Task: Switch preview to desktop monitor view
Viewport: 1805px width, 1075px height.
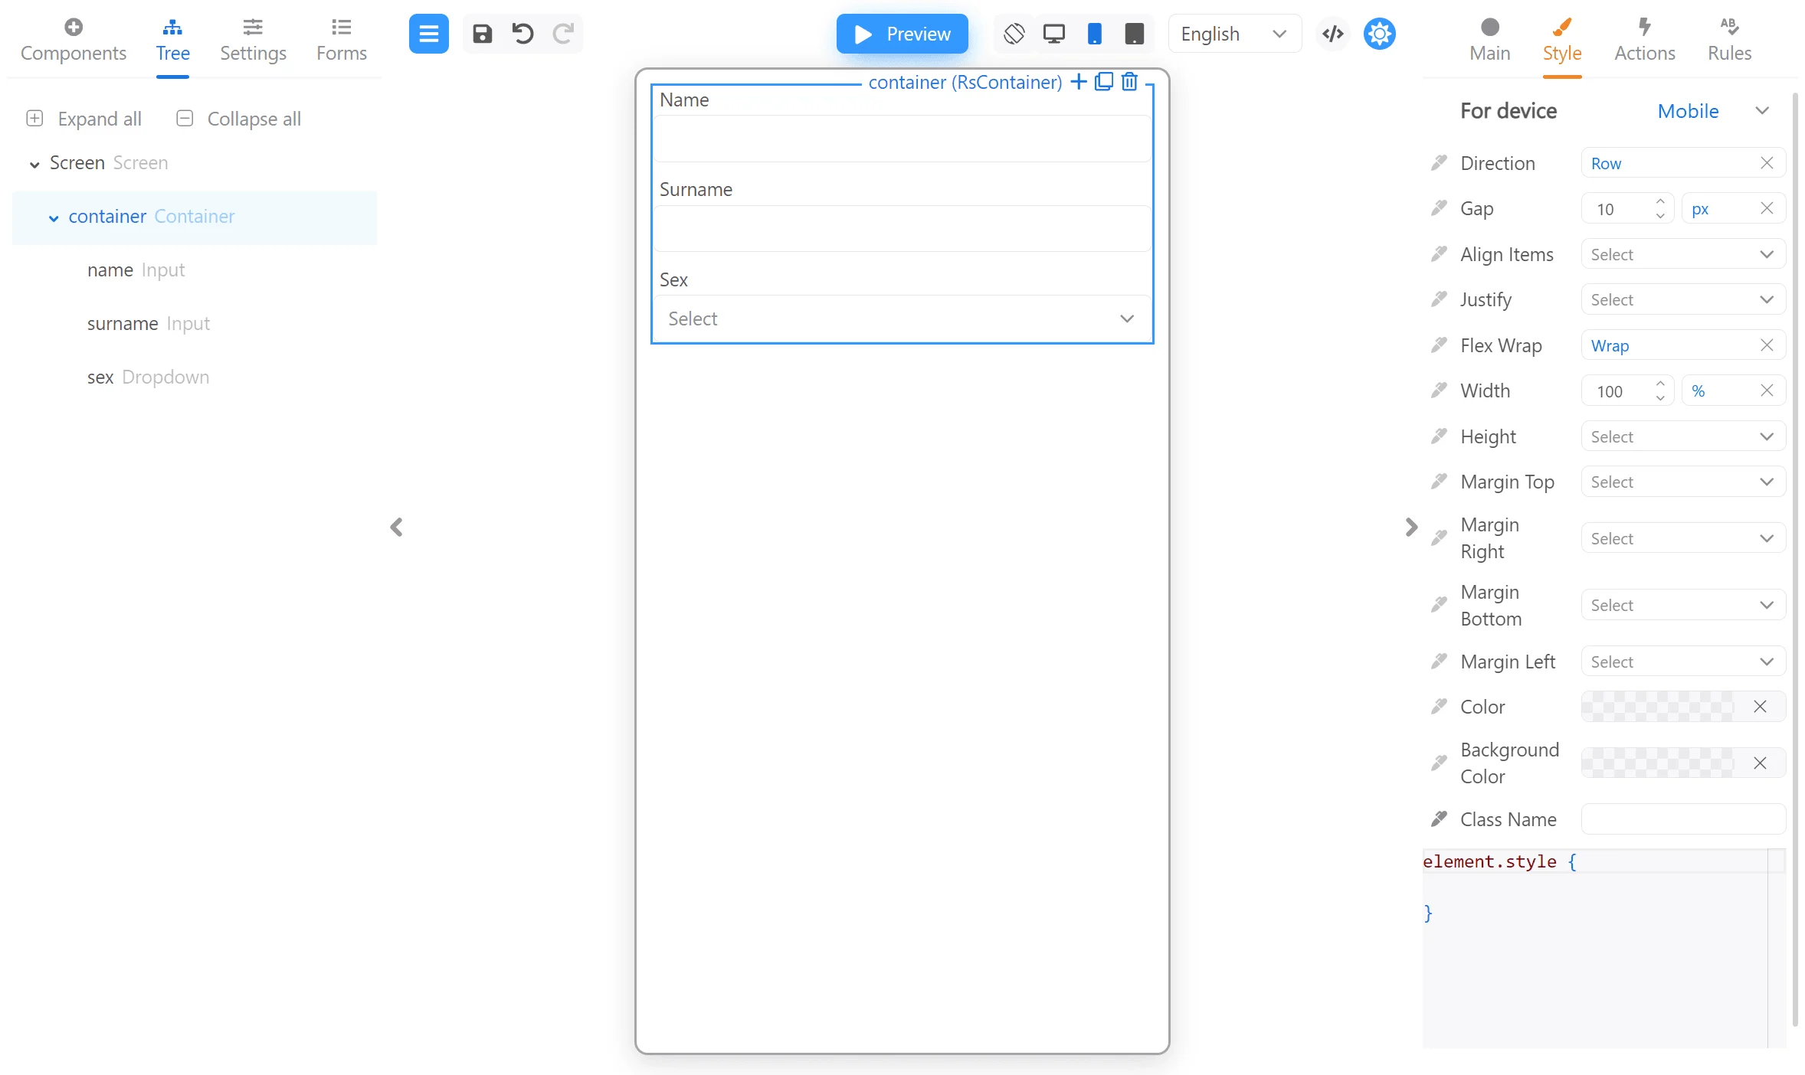Action: coord(1053,34)
